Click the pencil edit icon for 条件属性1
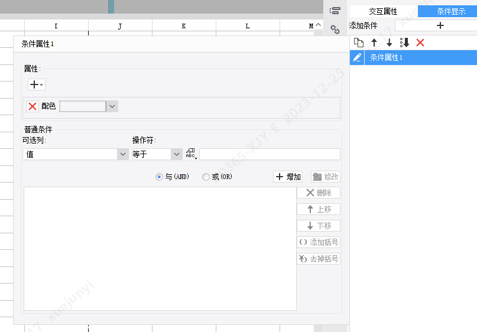Image resolution: width=477 pixels, height=332 pixels. [x=357, y=57]
